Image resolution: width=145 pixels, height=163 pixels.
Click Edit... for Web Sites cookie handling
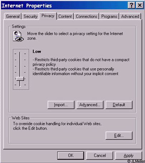tap(119, 135)
